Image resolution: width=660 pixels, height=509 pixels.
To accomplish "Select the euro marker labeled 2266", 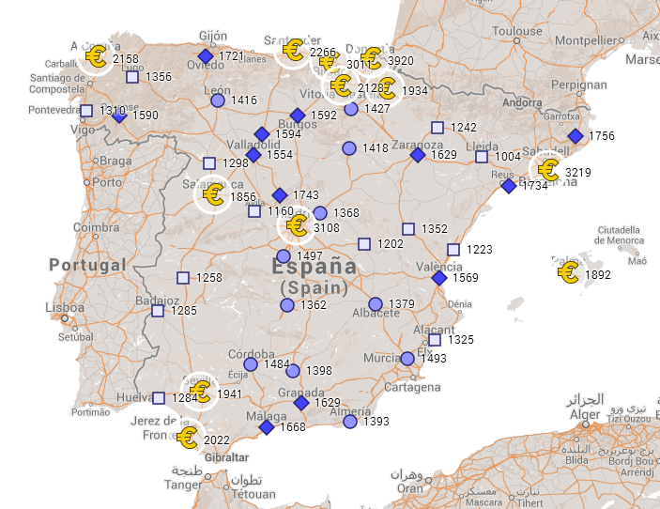I will coord(294,50).
